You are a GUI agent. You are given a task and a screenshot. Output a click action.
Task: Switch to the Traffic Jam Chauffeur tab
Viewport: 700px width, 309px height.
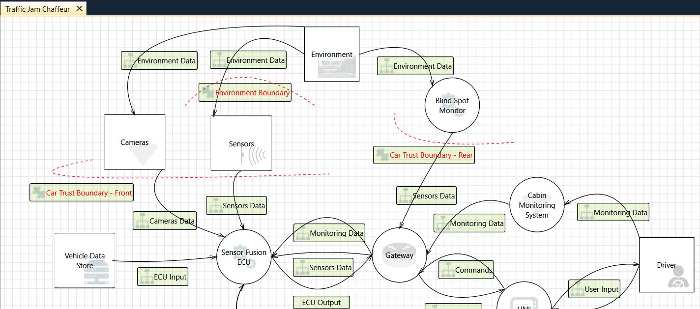pyautogui.click(x=37, y=9)
